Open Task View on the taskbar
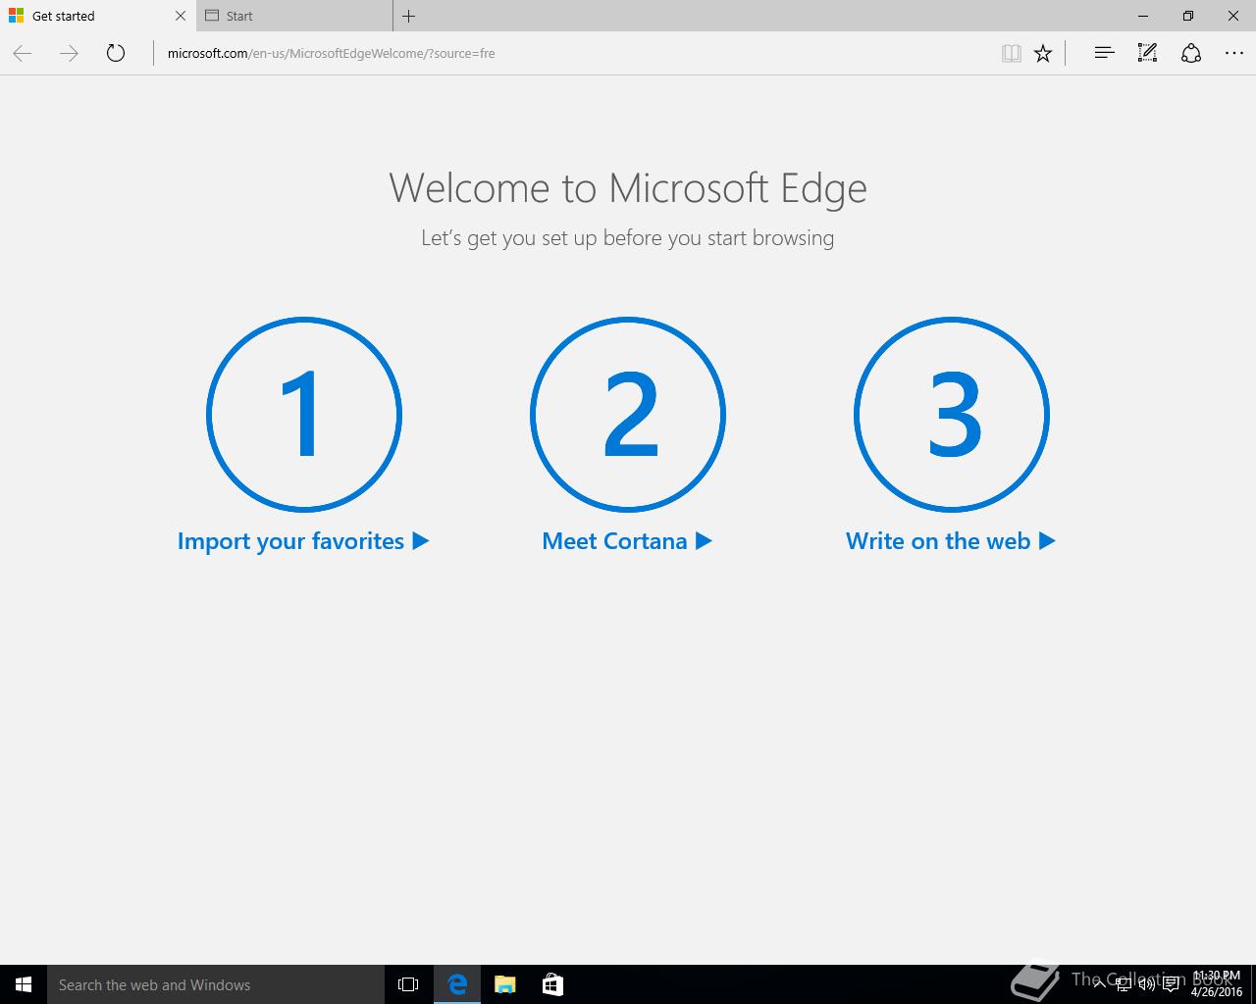The image size is (1256, 1004). click(408, 984)
